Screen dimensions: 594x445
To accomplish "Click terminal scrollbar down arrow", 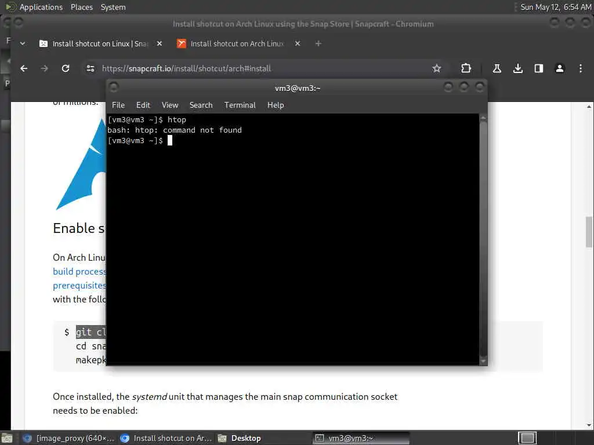I will pos(483,361).
